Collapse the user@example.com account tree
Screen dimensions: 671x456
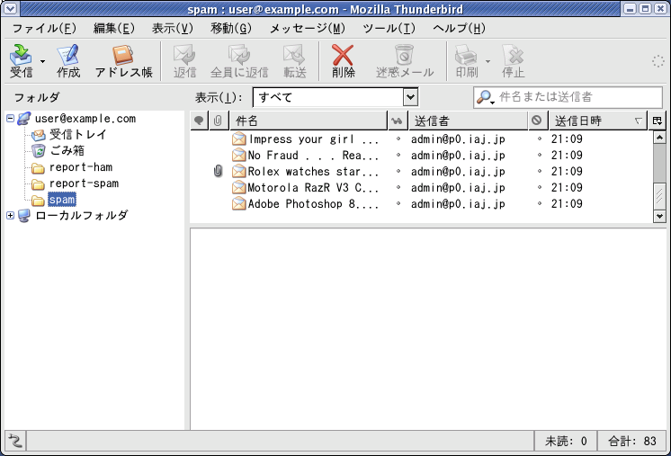10,118
